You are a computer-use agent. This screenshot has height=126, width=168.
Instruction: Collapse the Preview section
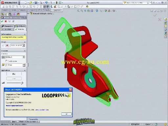25,51
